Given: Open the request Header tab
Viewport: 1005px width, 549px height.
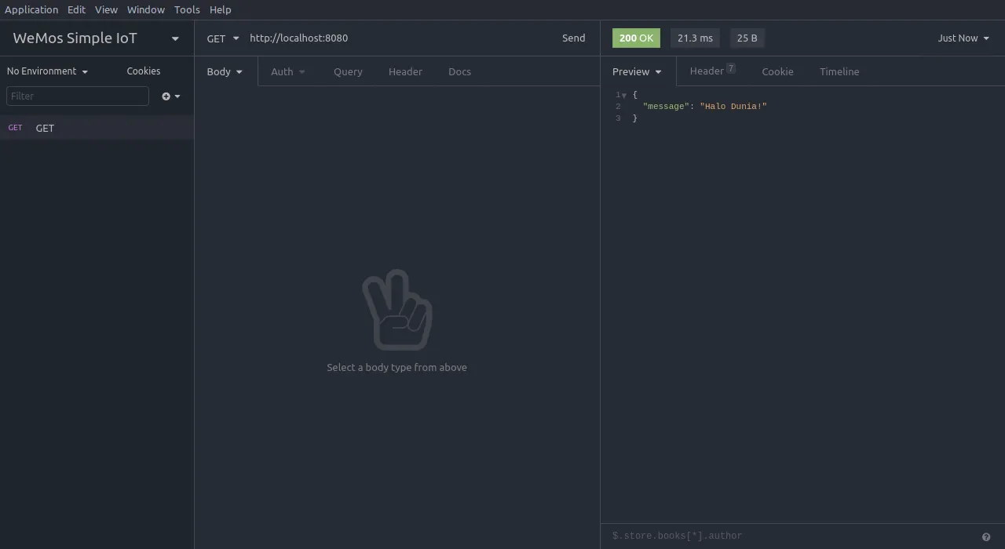Looking at the screenshot, I should (x=405, y=71).
